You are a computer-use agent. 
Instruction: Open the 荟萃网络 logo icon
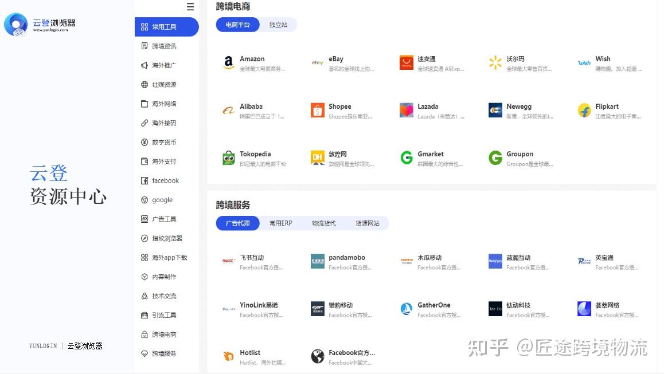click(584, 309)
